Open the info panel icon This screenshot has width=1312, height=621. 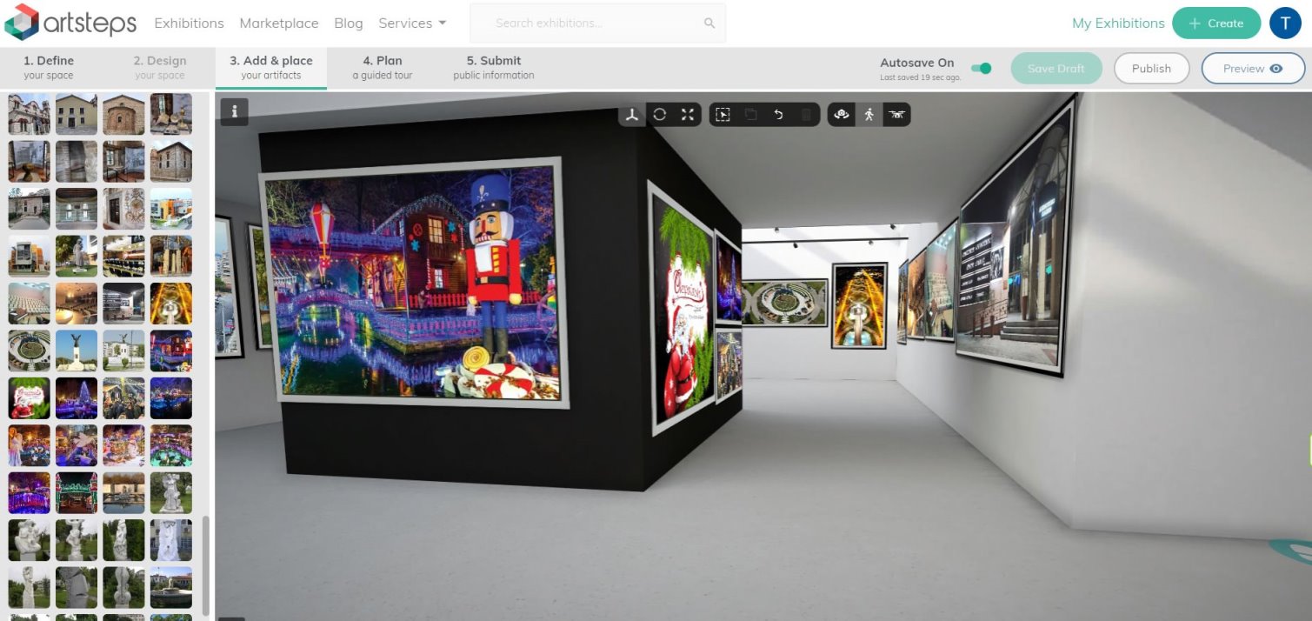(x=235, y=110)
